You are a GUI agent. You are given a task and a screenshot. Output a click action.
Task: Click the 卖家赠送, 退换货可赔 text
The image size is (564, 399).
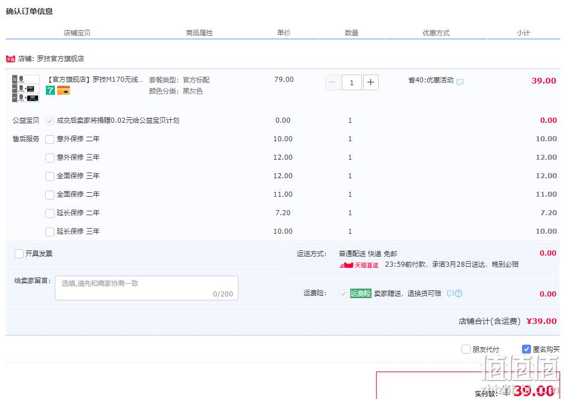[407, 294]
